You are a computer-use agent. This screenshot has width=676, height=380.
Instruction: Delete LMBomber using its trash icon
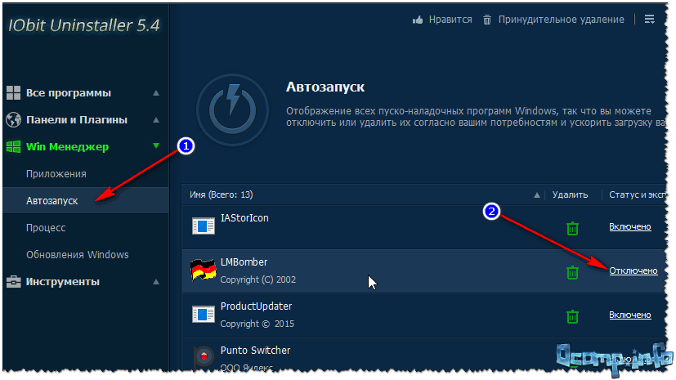(x=573, y=271)
